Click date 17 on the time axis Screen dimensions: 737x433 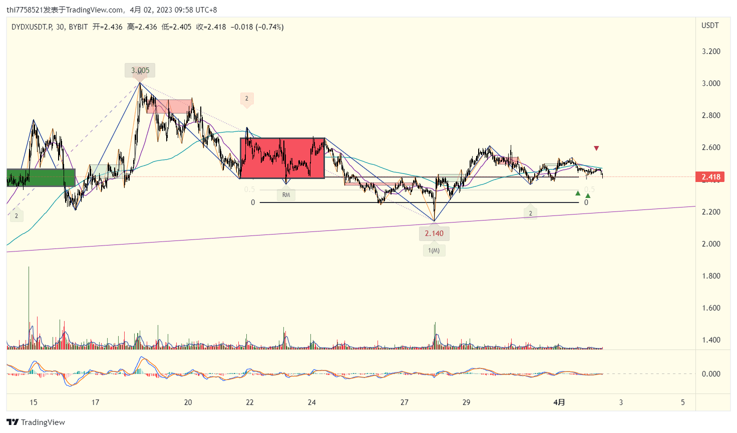[95, 402]
